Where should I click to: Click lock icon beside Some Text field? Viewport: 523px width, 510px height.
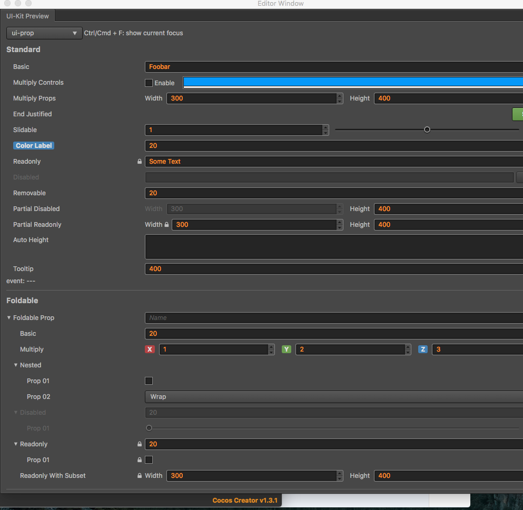coord(140,162)
